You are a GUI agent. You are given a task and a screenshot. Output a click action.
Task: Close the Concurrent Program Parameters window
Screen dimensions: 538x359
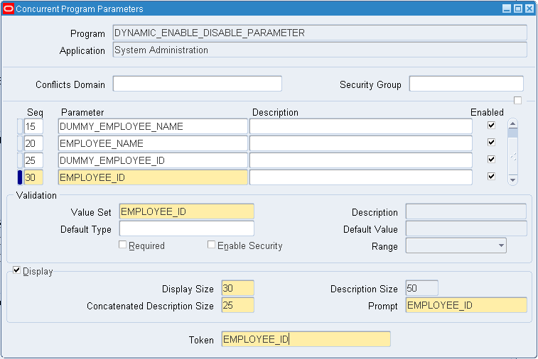pos(529,9)
